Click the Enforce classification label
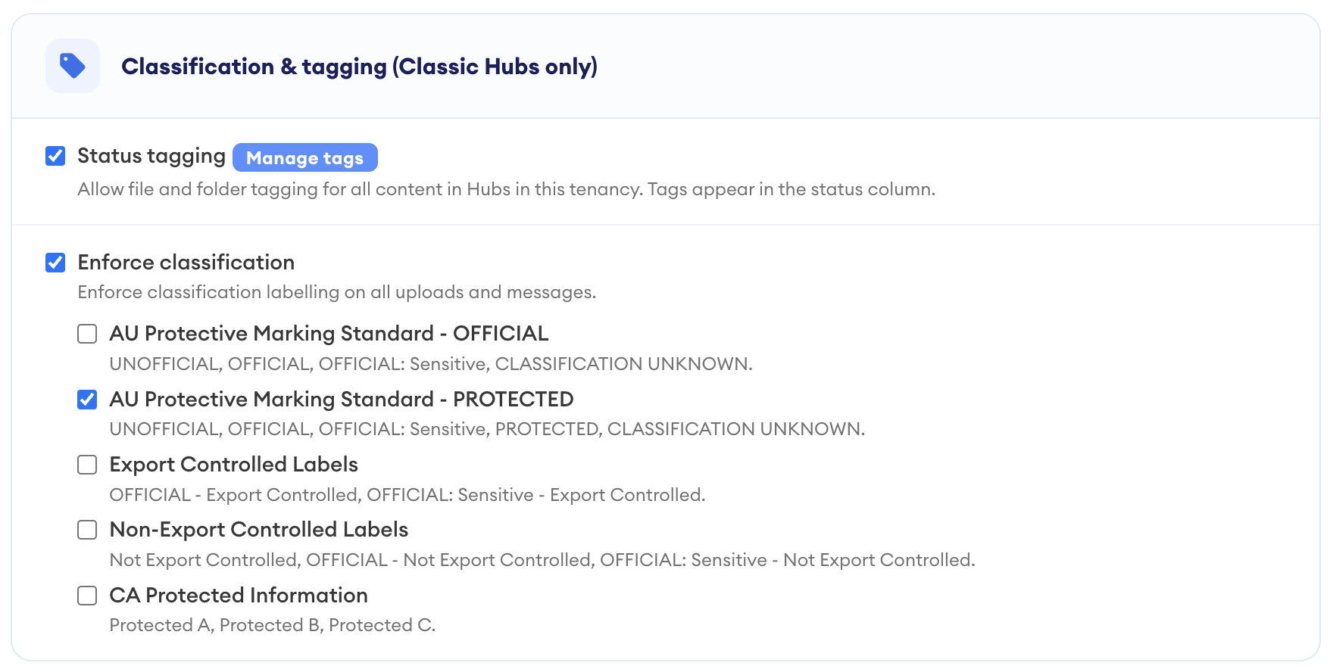This screenshot has width=1330, height=669. [x=186, y=263]
